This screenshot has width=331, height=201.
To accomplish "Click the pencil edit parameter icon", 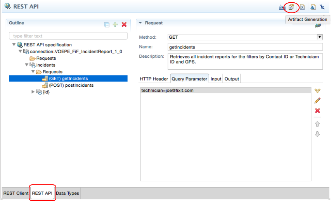I will click(317, 101).
